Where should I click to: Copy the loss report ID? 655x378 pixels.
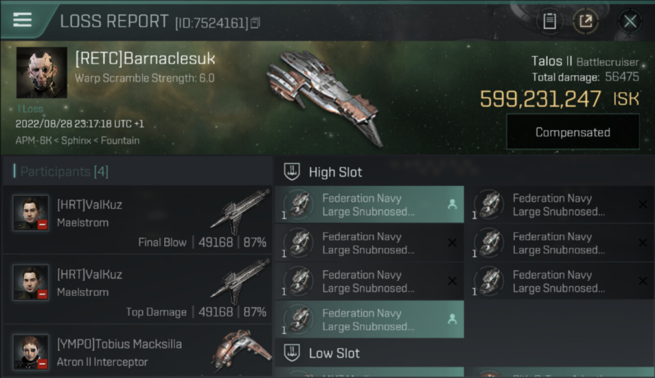pyautogui.click(x=255, y=23)
